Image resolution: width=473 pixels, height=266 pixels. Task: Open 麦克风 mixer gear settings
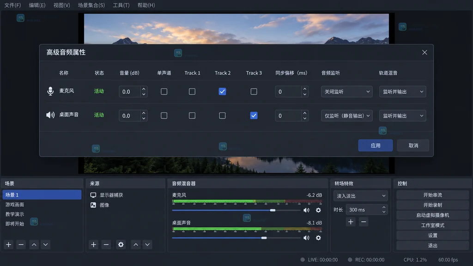pyautogui.click(x=318, y=210)
